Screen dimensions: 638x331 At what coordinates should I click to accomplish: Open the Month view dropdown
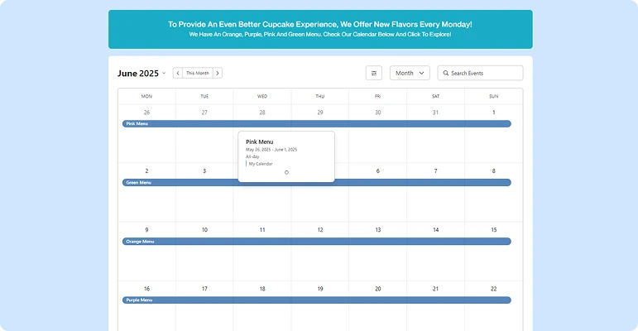[x=410, y=73]
